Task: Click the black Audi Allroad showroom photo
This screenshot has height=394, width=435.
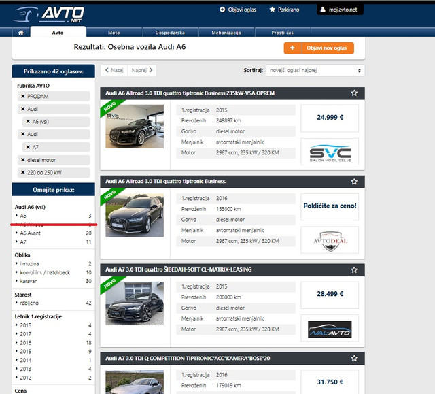Action: pos(135,127)
